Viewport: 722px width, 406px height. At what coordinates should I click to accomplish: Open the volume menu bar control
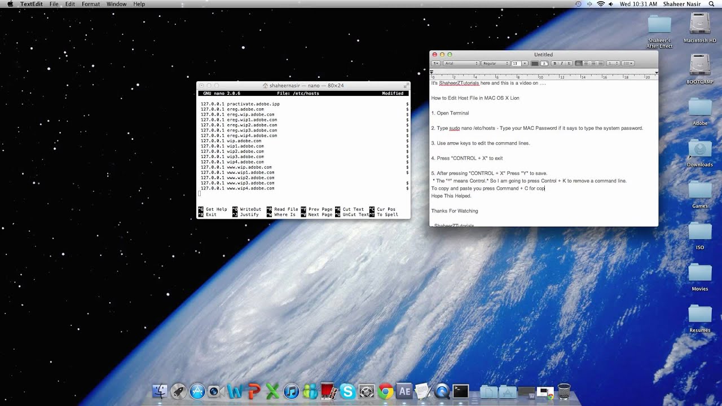611,4
